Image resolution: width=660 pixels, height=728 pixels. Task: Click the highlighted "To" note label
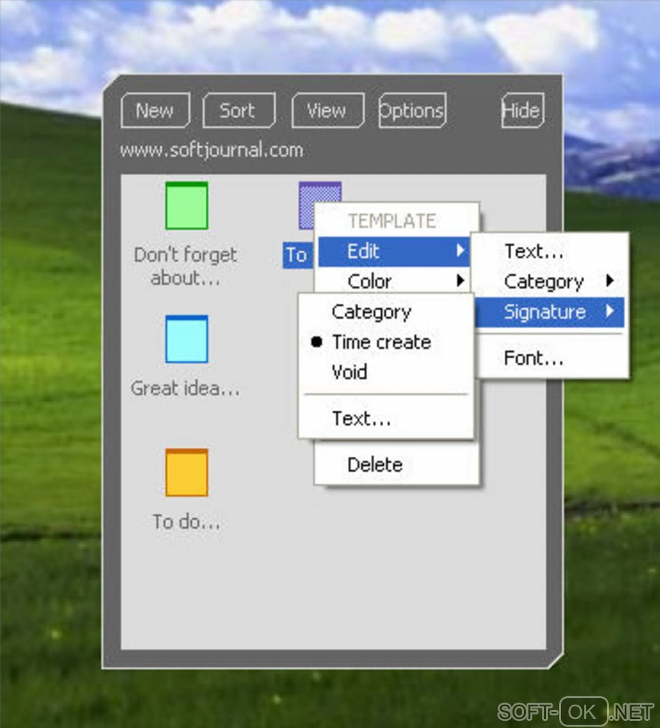click(x=297, y=255)
